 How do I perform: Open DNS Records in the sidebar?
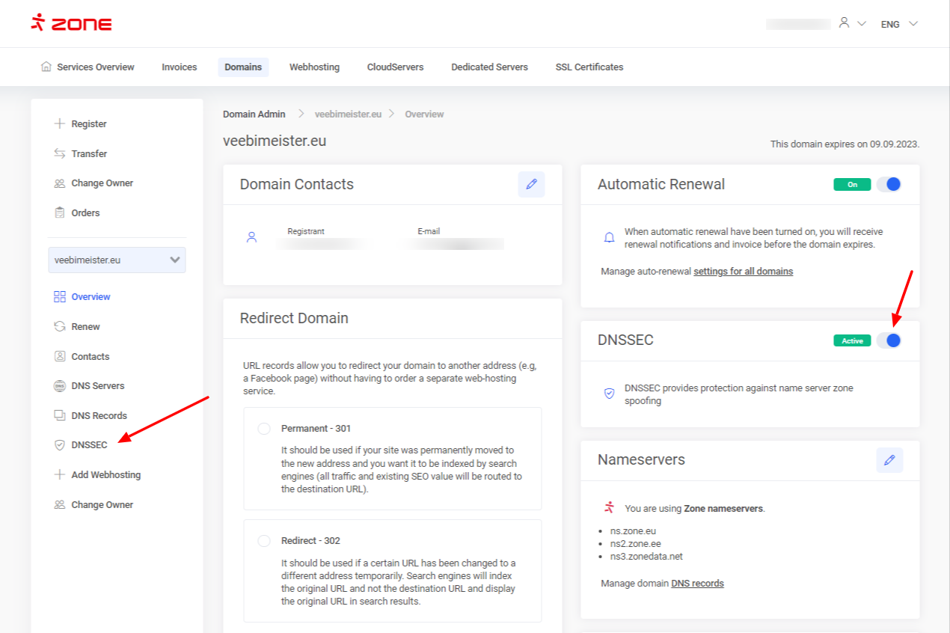pos(99,416)
